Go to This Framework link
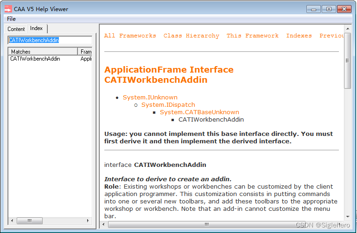This screenshot has width=357, height=233. [x=252, y=36]
